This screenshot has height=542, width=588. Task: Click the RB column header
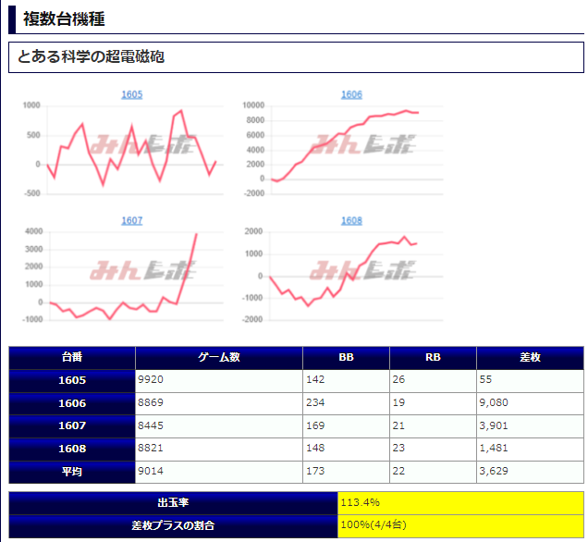pos(433,358)
